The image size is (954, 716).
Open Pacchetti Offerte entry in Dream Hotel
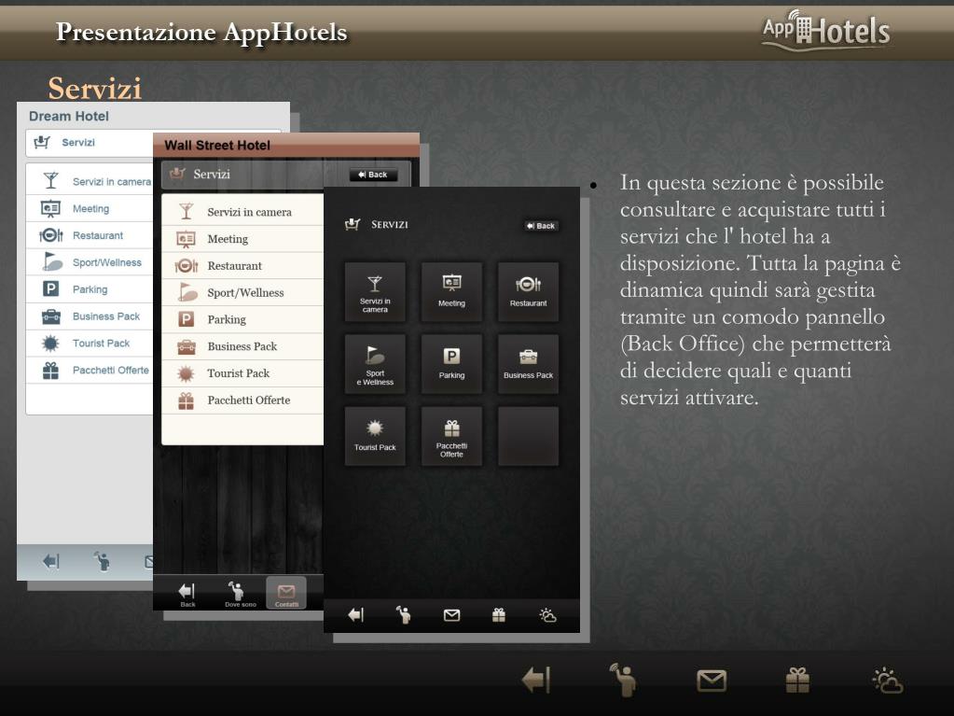(x=90, y=370)
